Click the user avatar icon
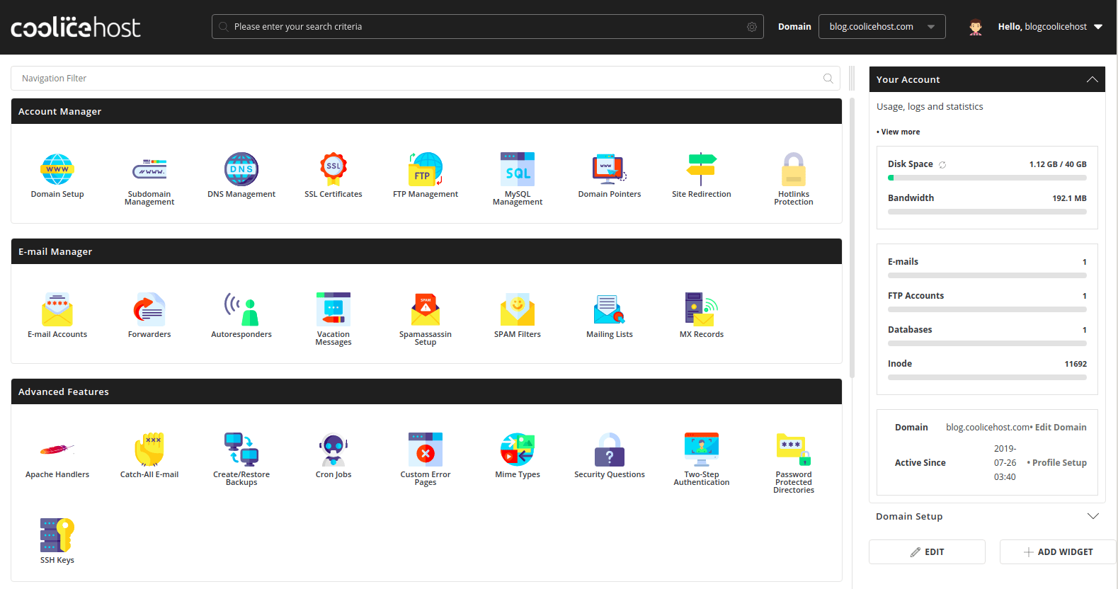Screen dimensions: 1118x589 pyautogui.click(x=976, y=27)
